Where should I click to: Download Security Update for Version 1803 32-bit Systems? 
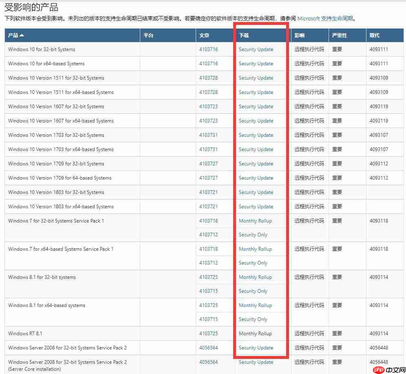256,192
